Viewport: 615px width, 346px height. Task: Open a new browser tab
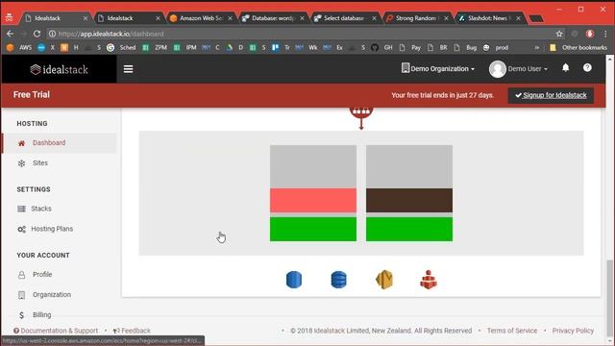536,18
